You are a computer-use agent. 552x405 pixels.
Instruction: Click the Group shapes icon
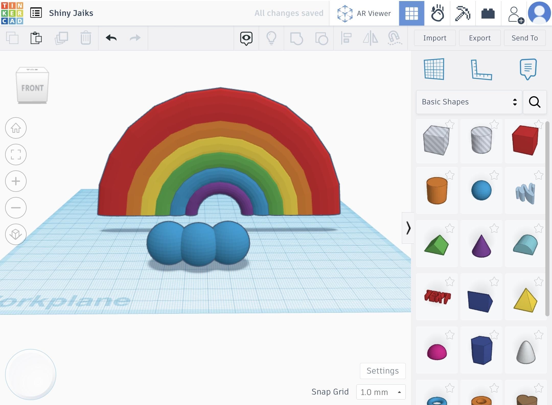coord(296,38)
